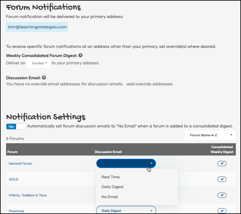
Task: Click add override addresses link
Action: tap(150, 84)
